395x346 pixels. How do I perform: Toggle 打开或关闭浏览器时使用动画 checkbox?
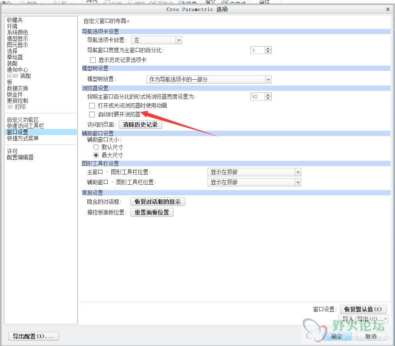(92, 105)
